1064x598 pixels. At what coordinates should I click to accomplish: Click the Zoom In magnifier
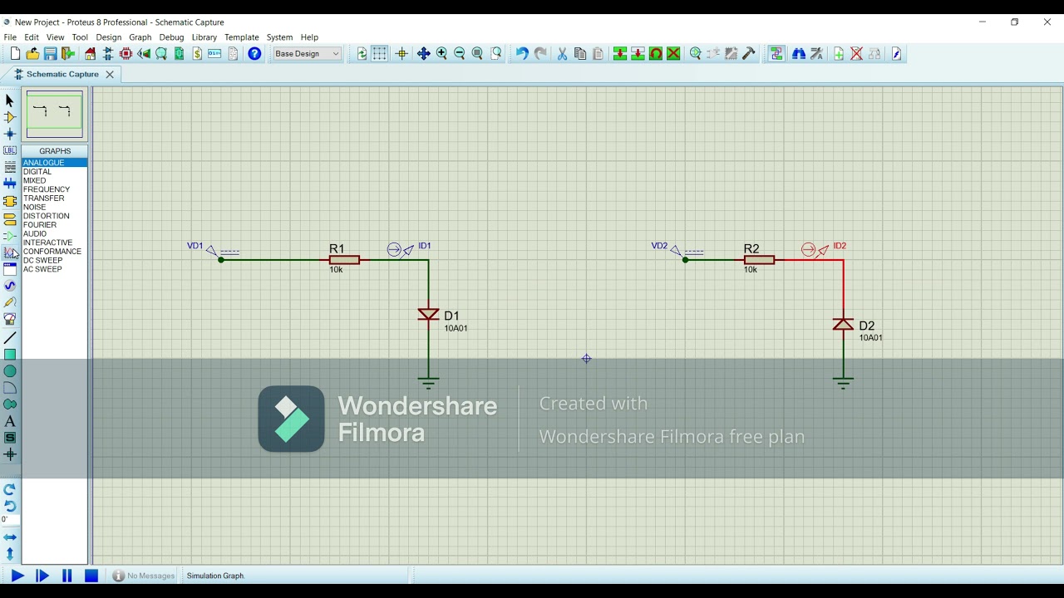point(442,54)
